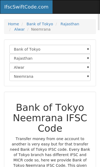Go to Home breadcrumb
This screenshot has width=100, height=167.
(13, 24)
